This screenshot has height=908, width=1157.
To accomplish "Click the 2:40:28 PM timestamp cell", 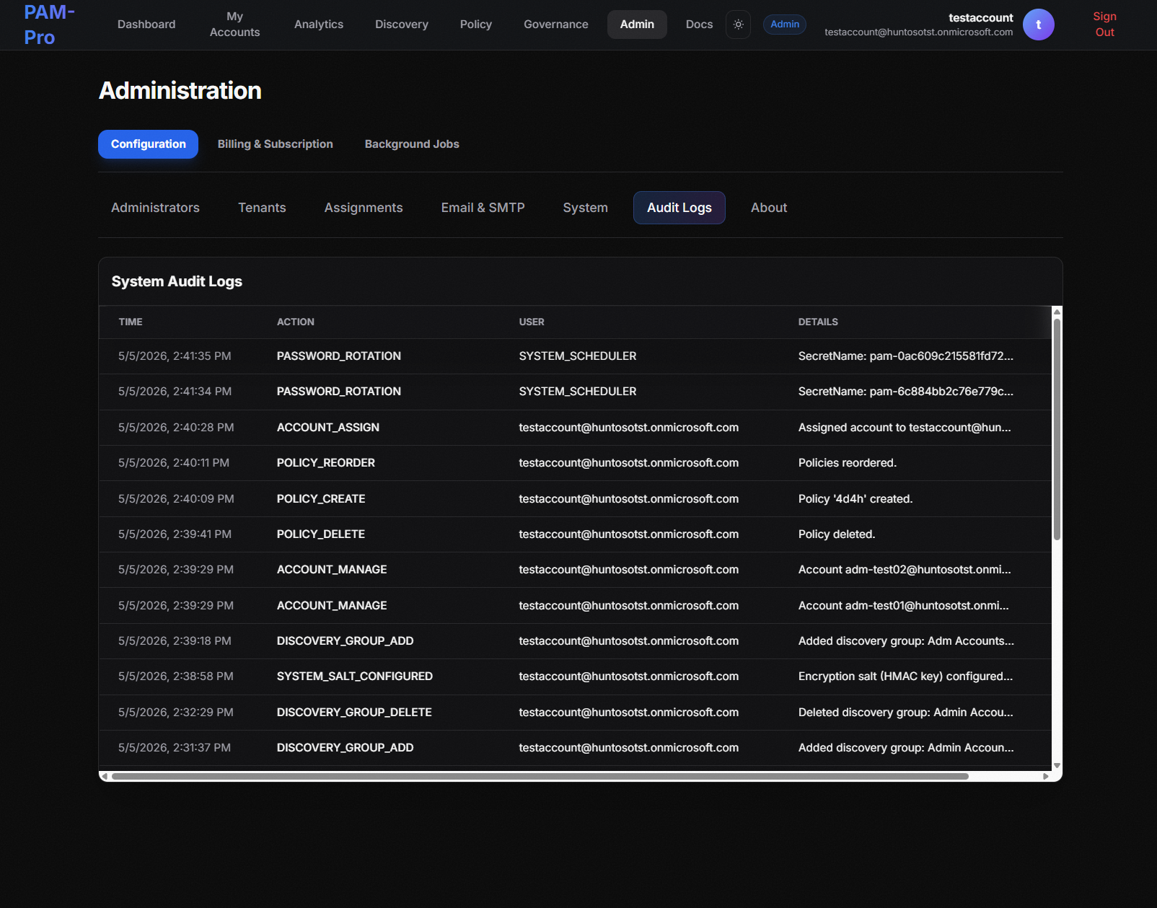I will [176, 428].
